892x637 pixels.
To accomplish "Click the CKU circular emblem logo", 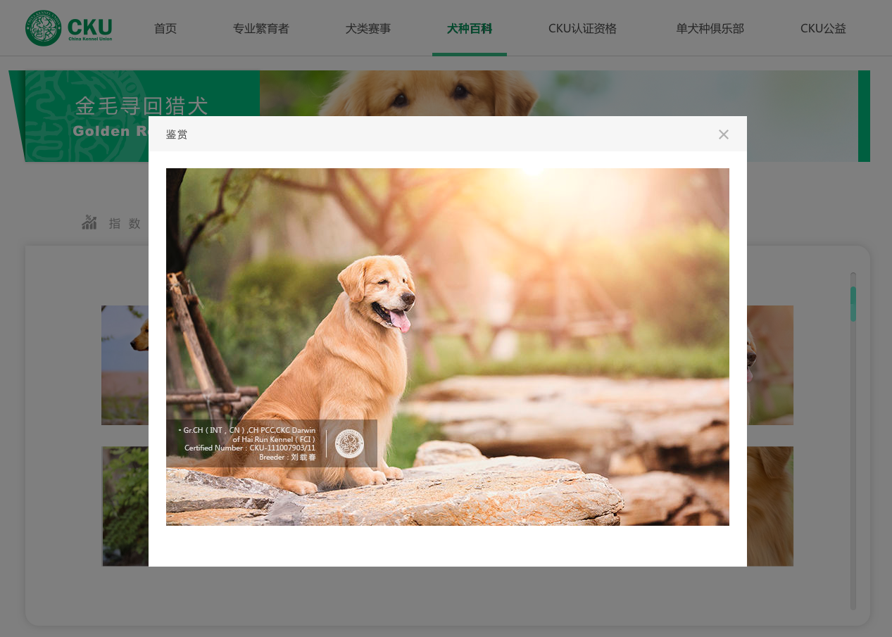I will [43, 28].
